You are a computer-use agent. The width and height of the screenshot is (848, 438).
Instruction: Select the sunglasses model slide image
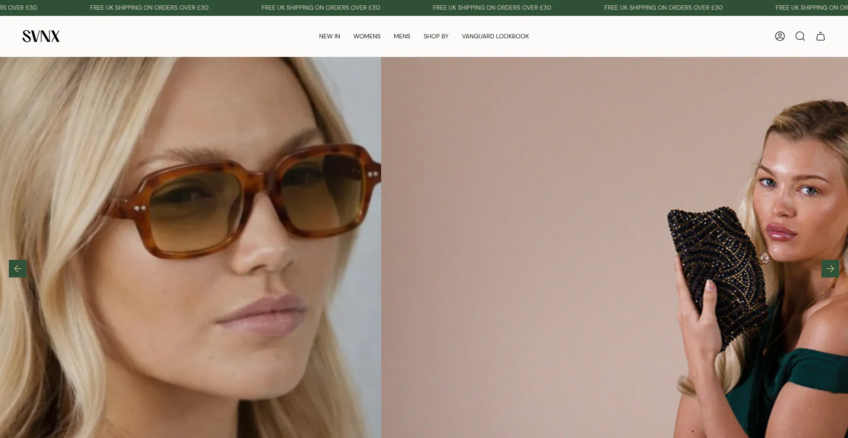click(x=190, y=247)
